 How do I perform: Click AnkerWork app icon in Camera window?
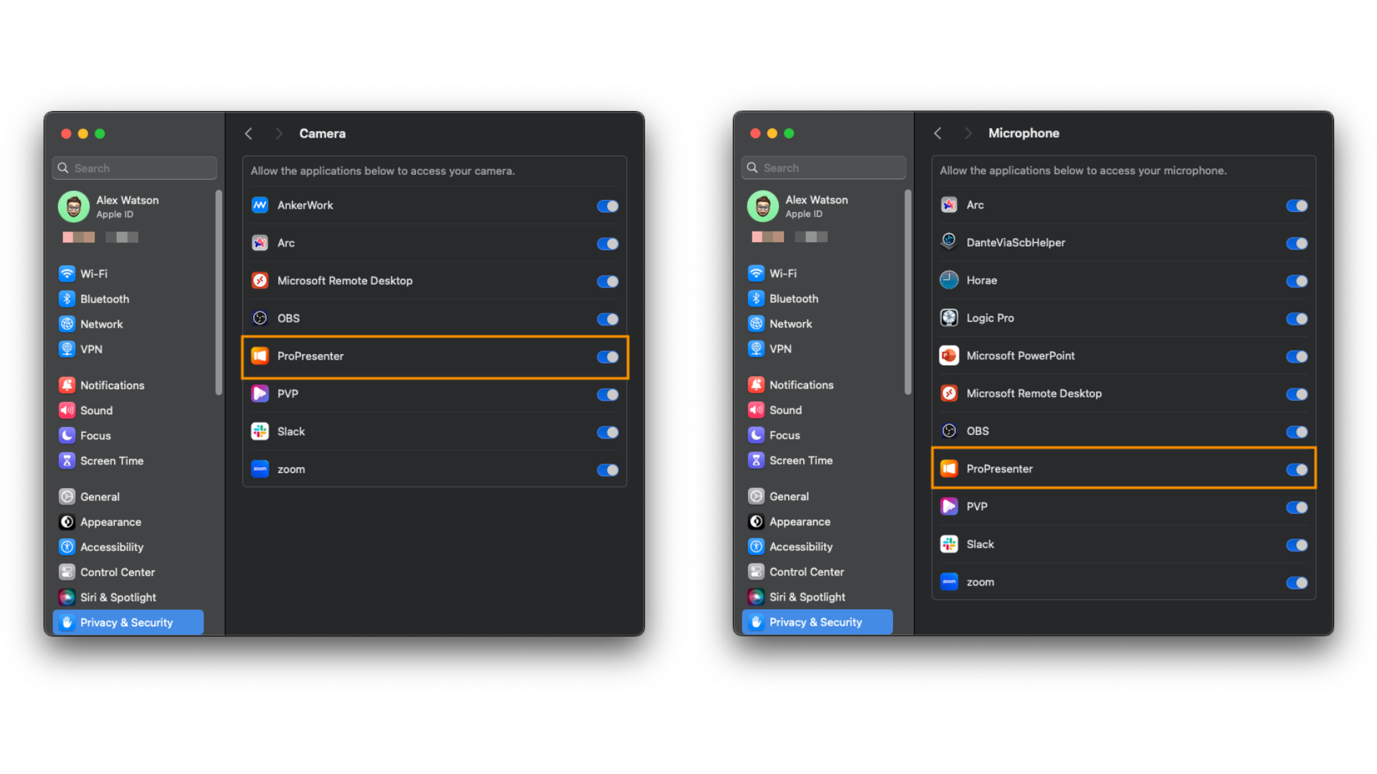(260, 206)
